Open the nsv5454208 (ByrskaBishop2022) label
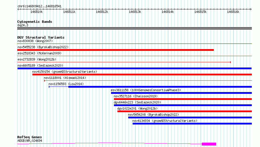The height and width of the screenshot is (147, 260). click(153, 115)
